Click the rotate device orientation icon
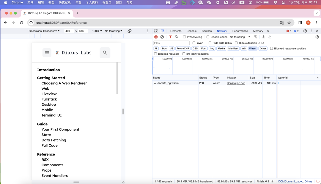321x184 pixels. tap(130, 31)
